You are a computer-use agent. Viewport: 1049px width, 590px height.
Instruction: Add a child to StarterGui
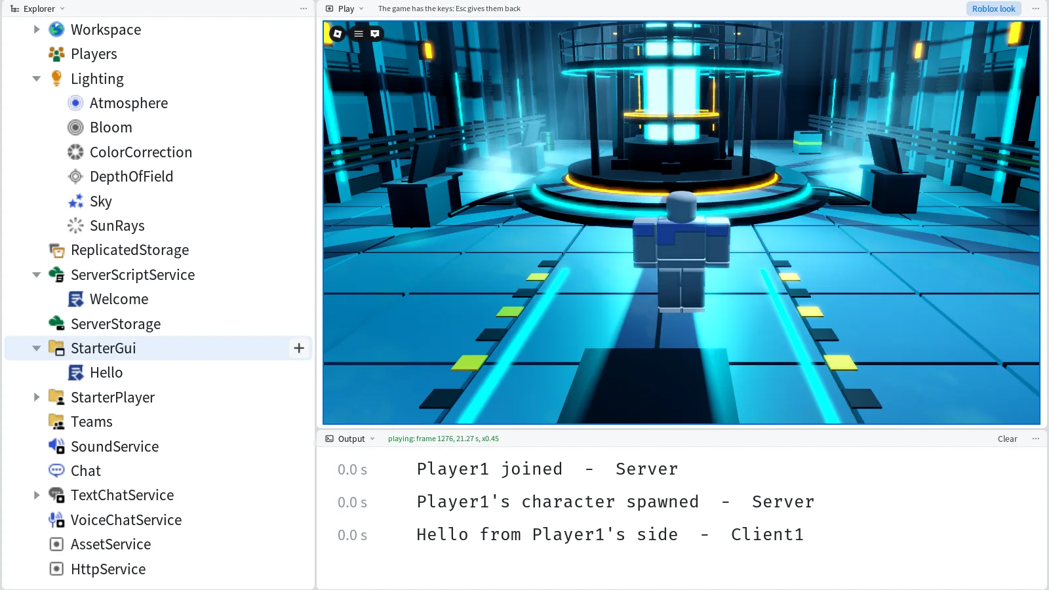click(299, 348)
